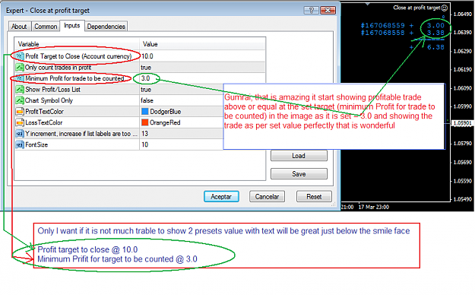
Task: Edit the Y increment value 13
Action: tap(145, 134)
